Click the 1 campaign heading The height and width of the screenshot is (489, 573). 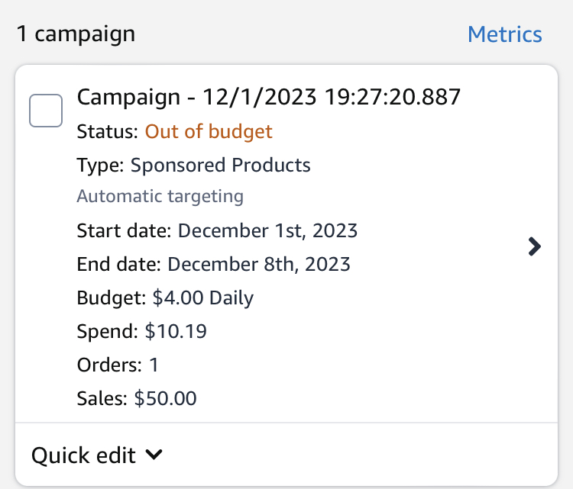click(76, 34)
